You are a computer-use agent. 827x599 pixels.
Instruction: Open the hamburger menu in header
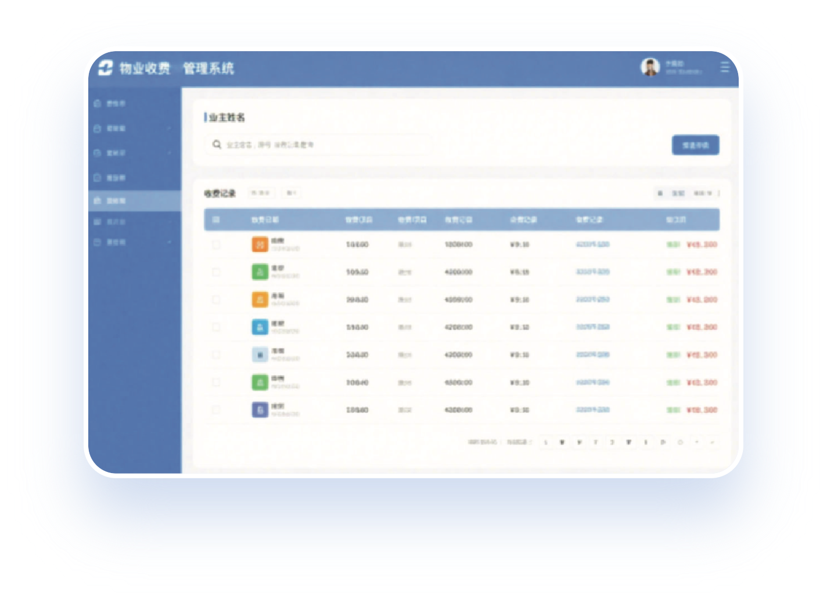[724, 67]
